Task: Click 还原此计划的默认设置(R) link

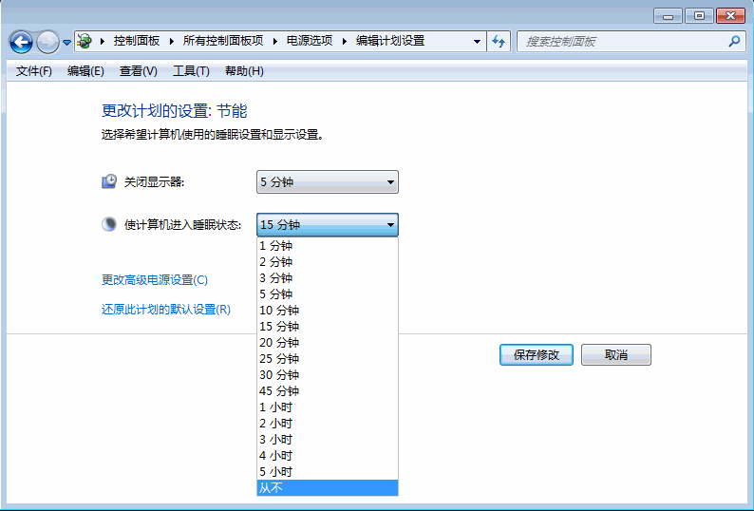Action: click(x=165, y=310)
